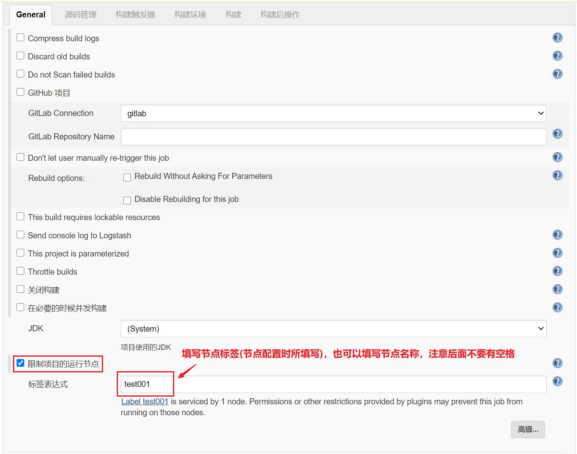Open the 构建环境 tab
The height and width of the screenshot is (454, 577).
click(x=190, y=15)
